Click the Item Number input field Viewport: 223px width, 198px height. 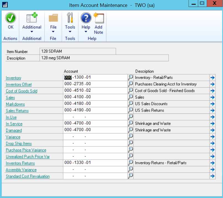click(77, 51)
